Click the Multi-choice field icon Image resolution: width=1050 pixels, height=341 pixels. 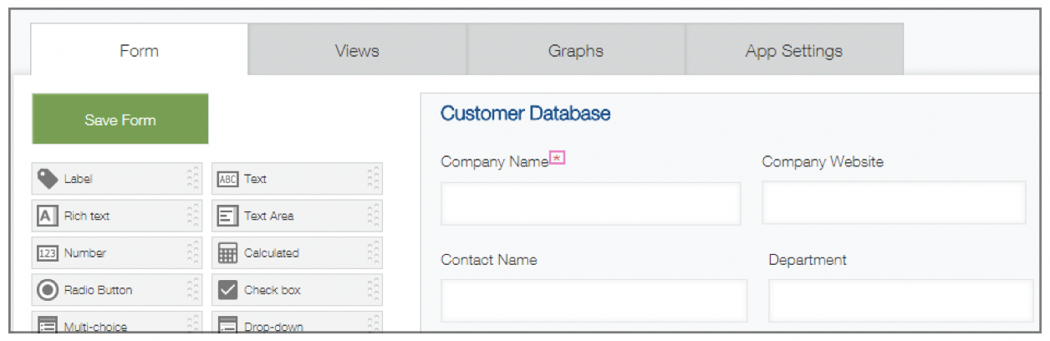(x=48, y=326)
